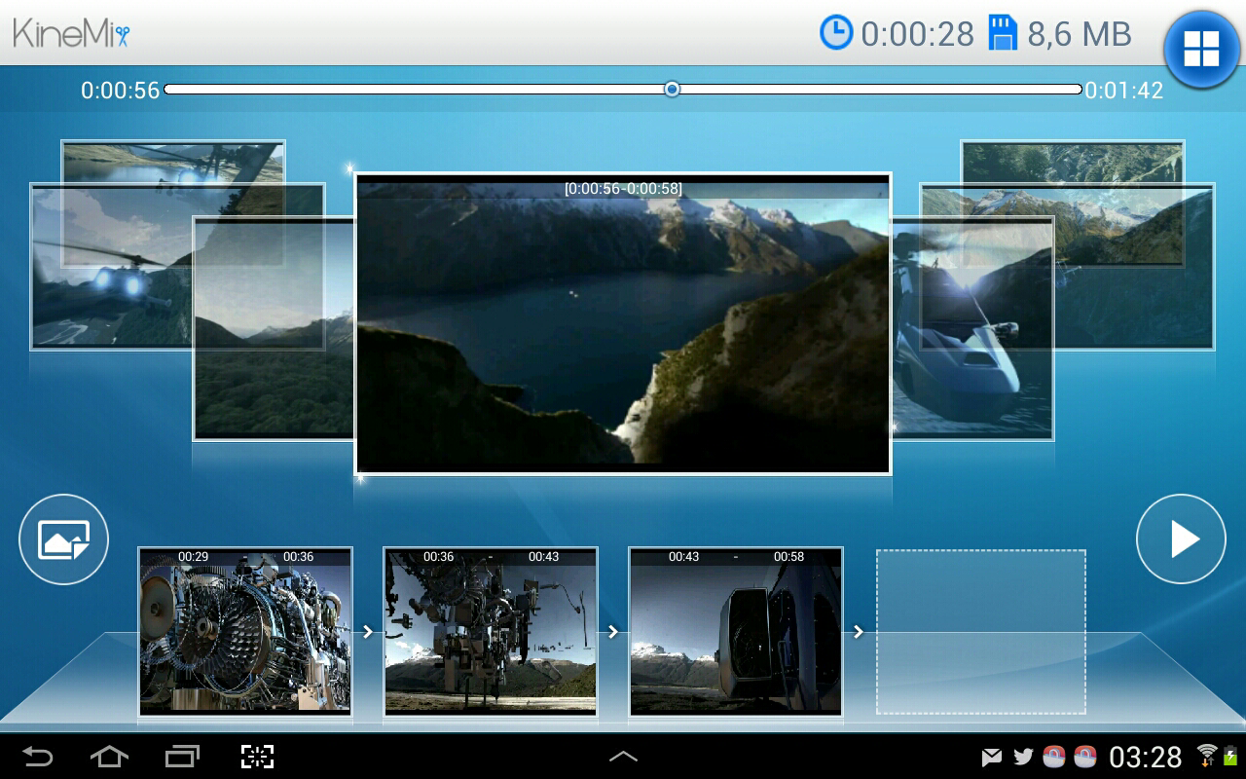
Task: Select the left forest landscape frame
Action: (274, 328)
